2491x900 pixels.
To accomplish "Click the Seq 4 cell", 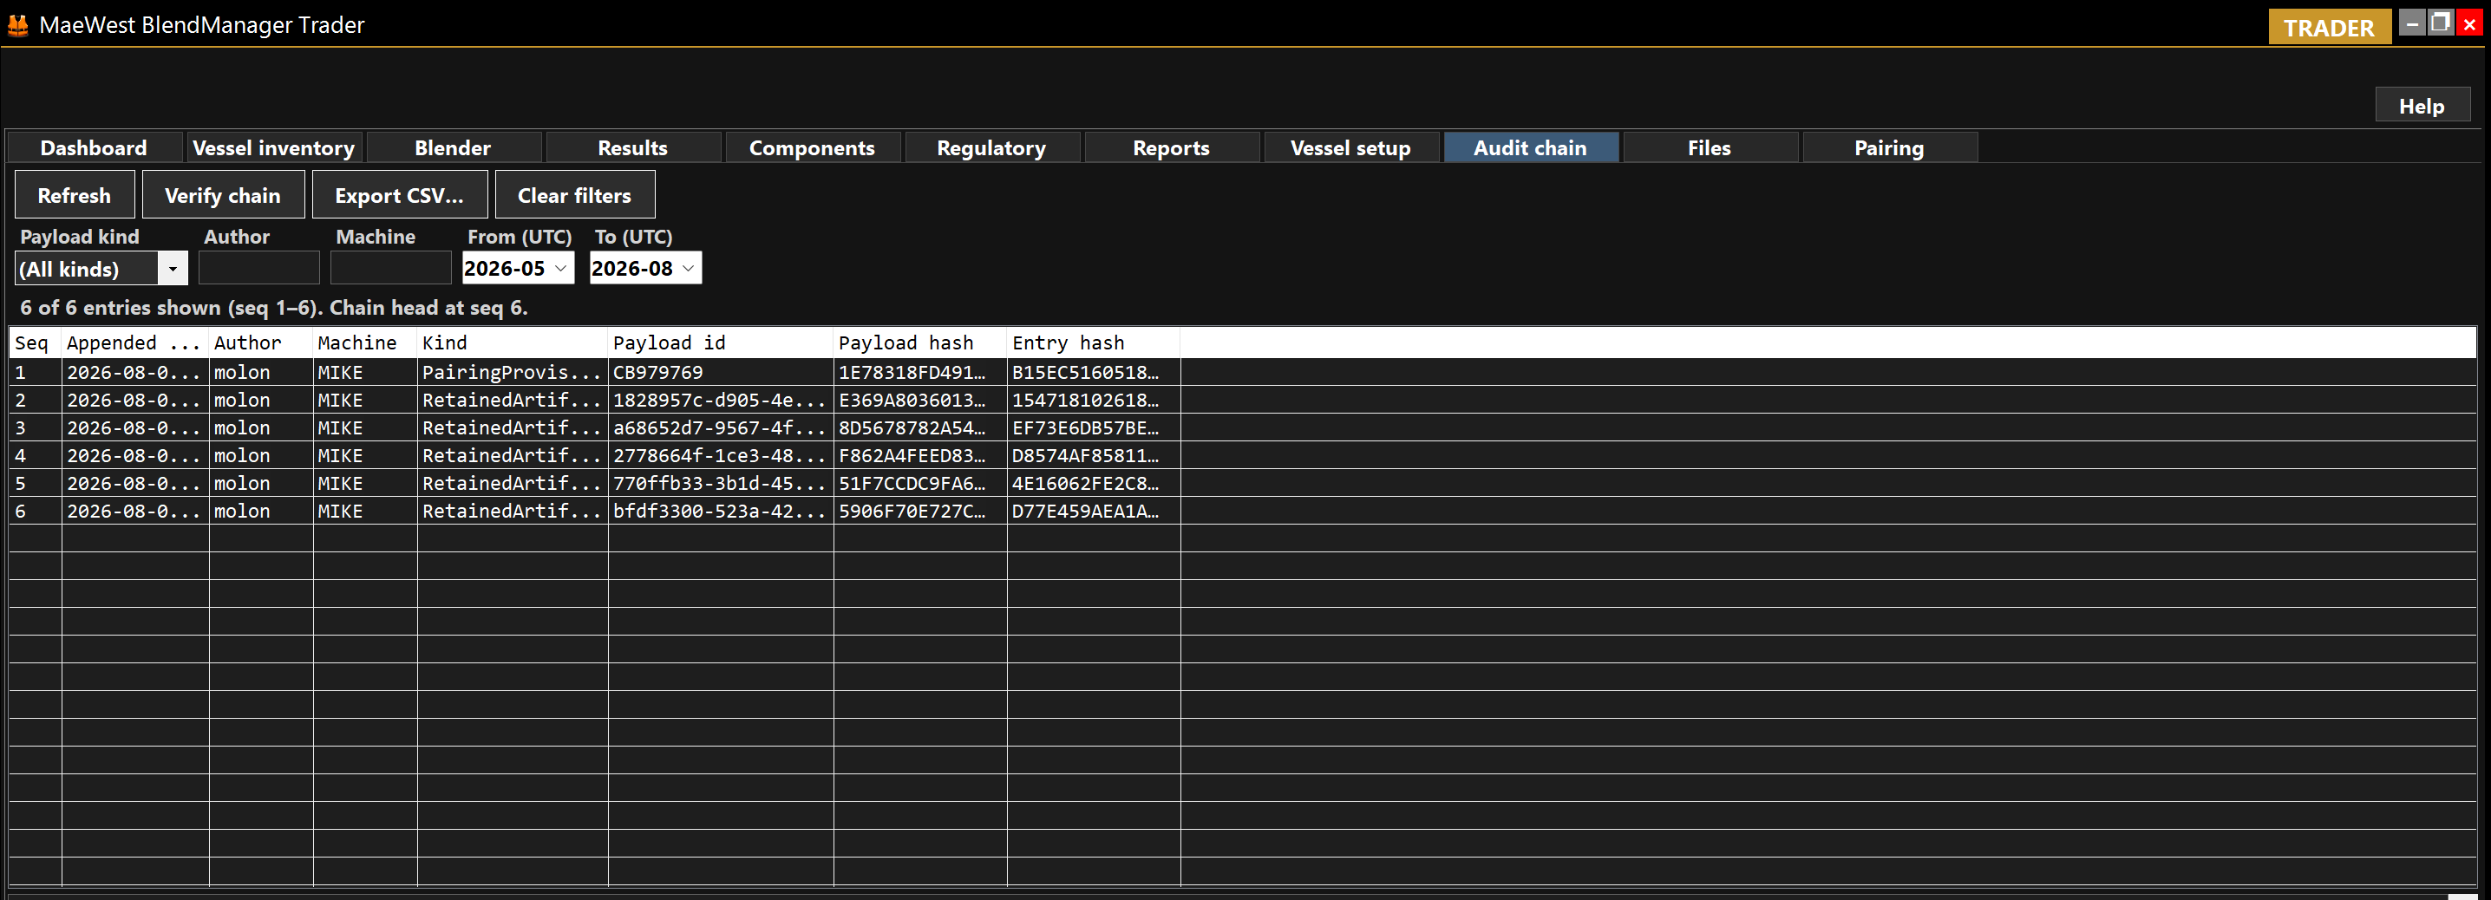I will click(36, 455).
